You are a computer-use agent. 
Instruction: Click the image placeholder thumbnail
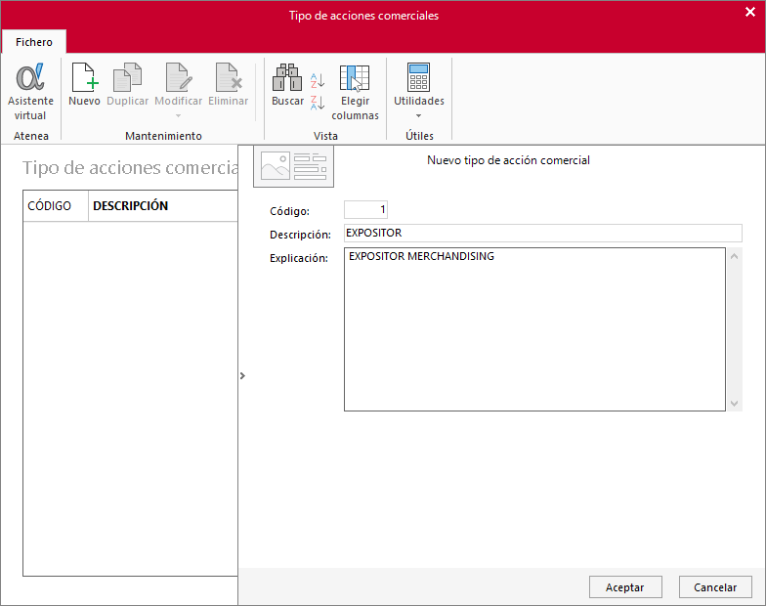[x=293, y=166]
